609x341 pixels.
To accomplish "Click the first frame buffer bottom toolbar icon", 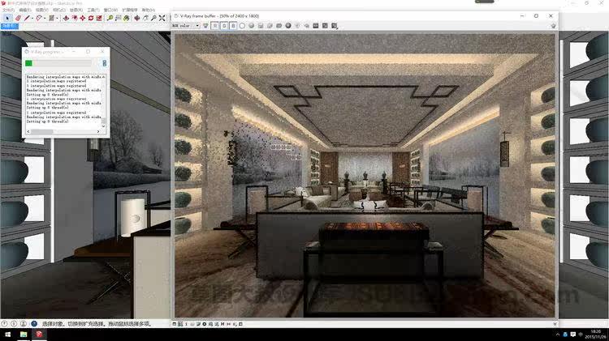I will (x=175, y=324).
